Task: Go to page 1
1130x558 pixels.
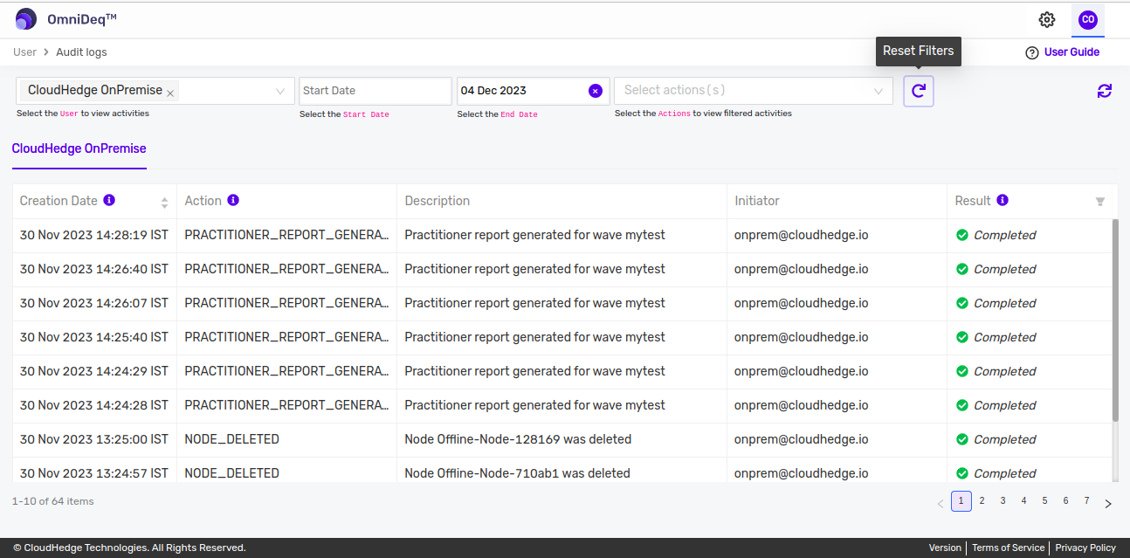Action: [x=961, y=501]
